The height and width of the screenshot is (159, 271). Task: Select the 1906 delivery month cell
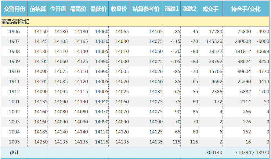[x=14, y=32]
